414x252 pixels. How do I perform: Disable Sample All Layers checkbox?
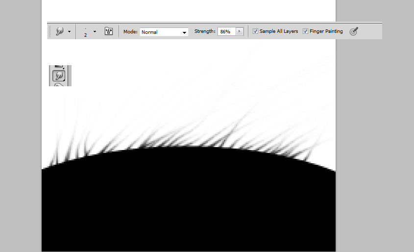tap(255, 31)
